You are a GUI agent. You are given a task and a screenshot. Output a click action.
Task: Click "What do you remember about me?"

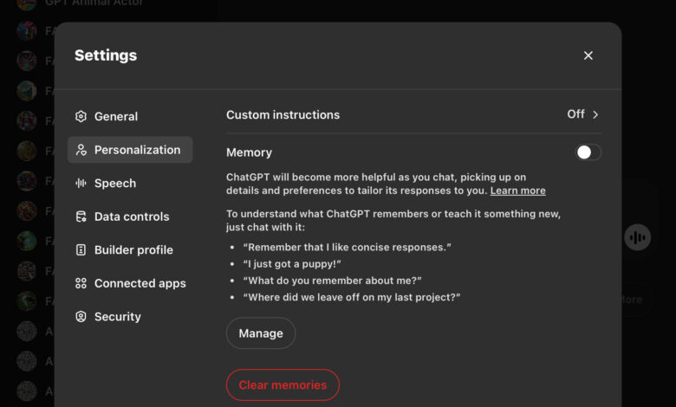[333, 281]
